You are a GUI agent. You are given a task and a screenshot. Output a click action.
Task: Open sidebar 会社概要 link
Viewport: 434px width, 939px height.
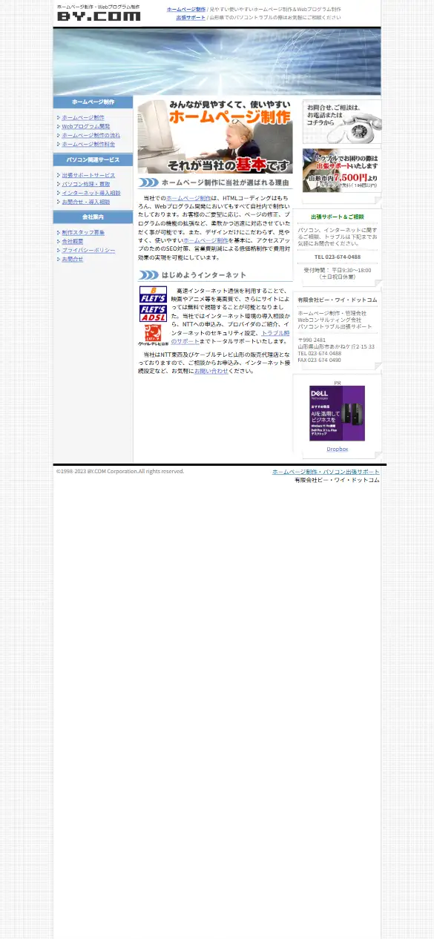pos(72,241)
